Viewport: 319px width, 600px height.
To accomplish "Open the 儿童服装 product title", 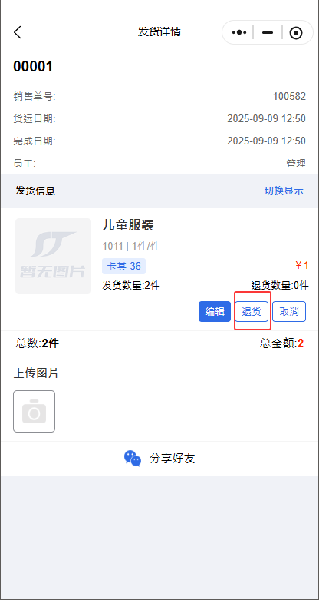I will click(128, 225).
